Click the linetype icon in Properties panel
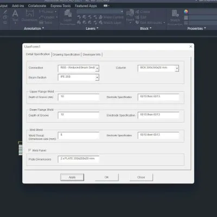The height and width of the screenshot is (217, 217). pyautogui.click(x=186, y=23)
